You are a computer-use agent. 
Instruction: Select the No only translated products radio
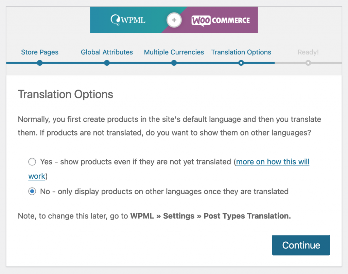(32, 191)
